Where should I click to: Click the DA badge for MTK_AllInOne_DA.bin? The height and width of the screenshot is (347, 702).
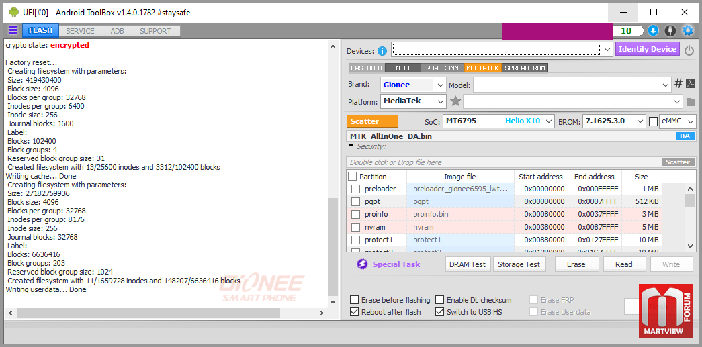(x=685, y=136)
